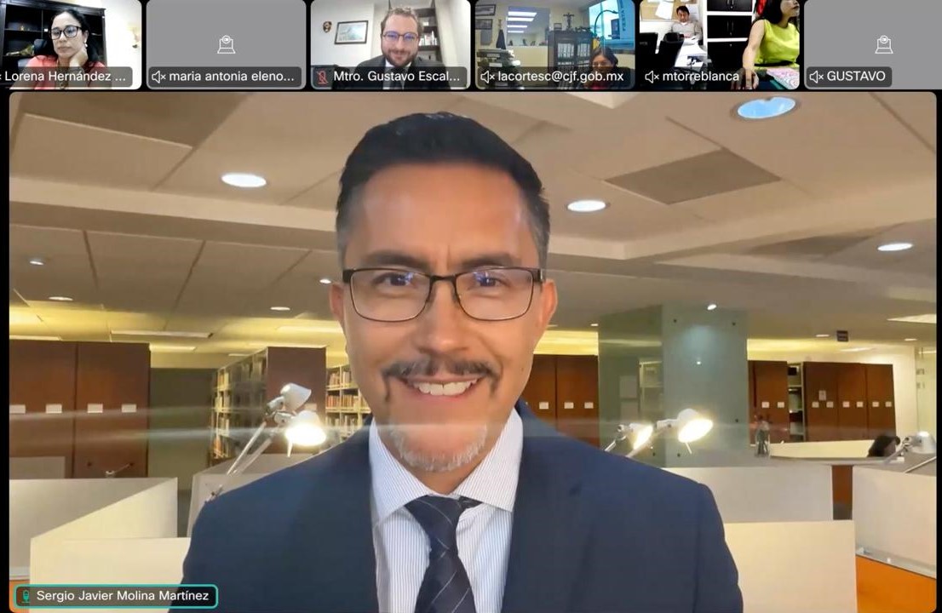
Task: Click the lacortesc@cjf.gob.mx name label
Action: pos(560,77)
